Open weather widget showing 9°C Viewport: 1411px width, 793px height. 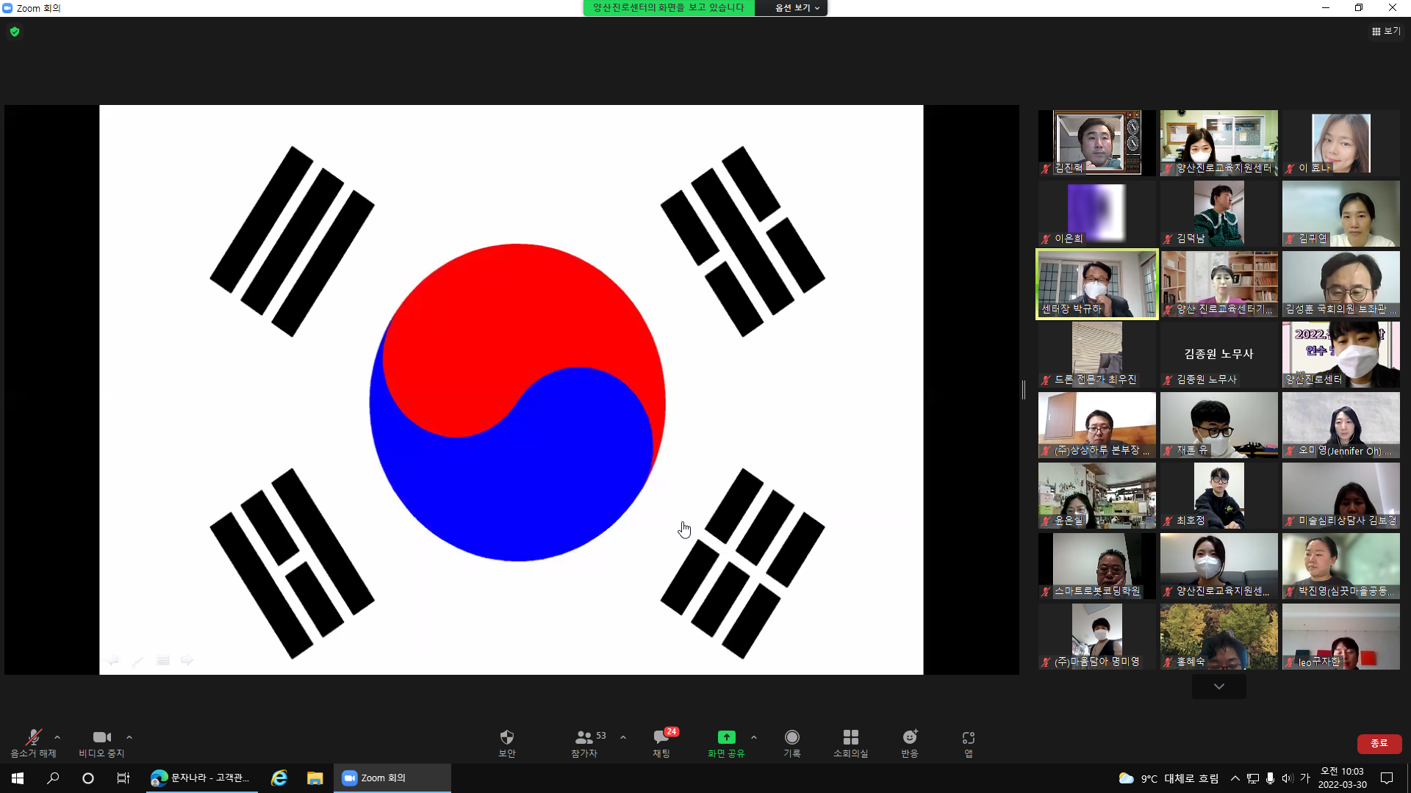(x=1168, y=778)
